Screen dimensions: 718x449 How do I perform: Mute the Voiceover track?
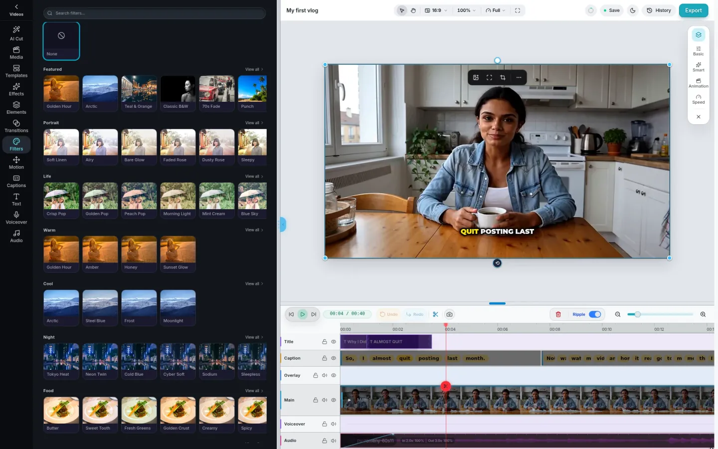click(334, 424)
